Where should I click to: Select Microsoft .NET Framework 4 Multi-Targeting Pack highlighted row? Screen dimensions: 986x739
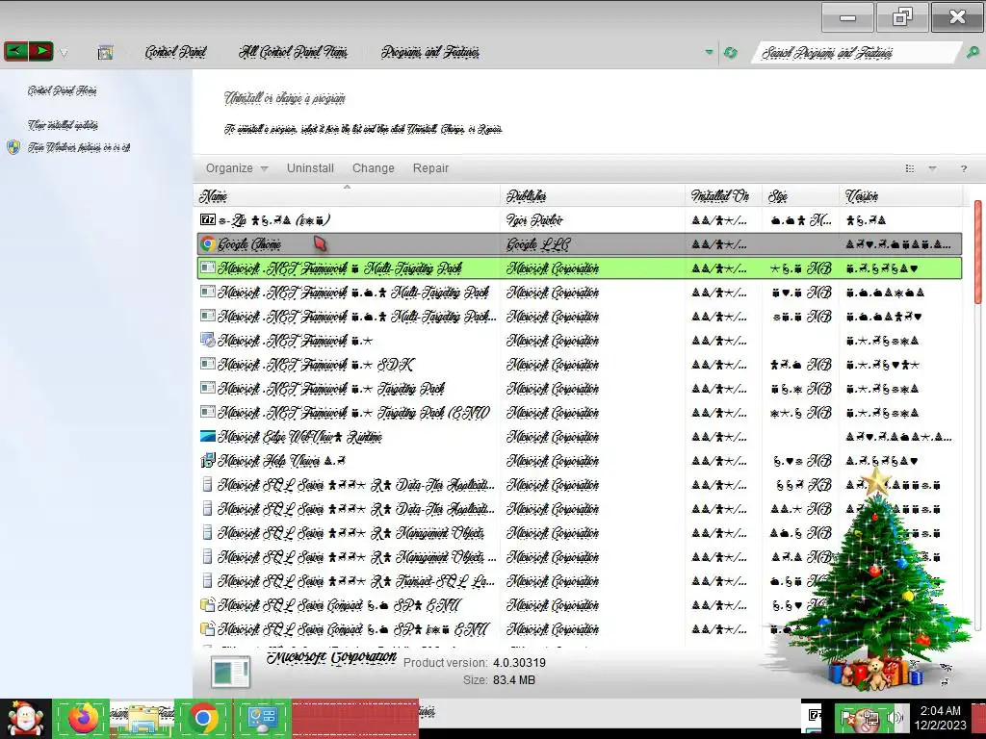(x=579, y=268)
